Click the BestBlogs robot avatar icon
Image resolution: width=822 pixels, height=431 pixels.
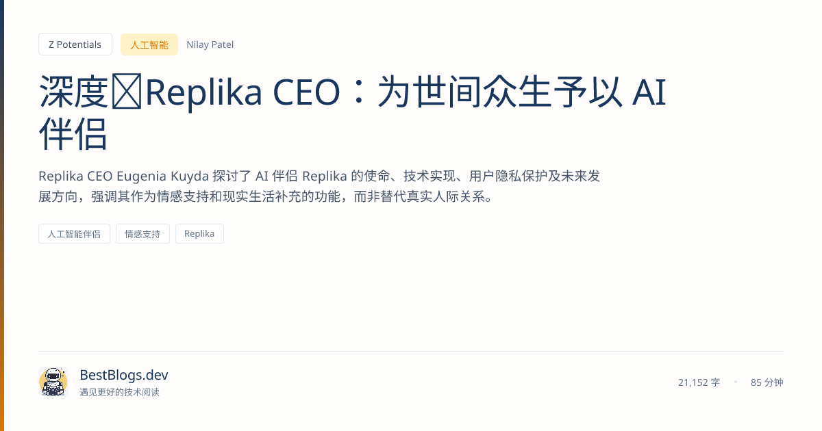click(53, 381)
